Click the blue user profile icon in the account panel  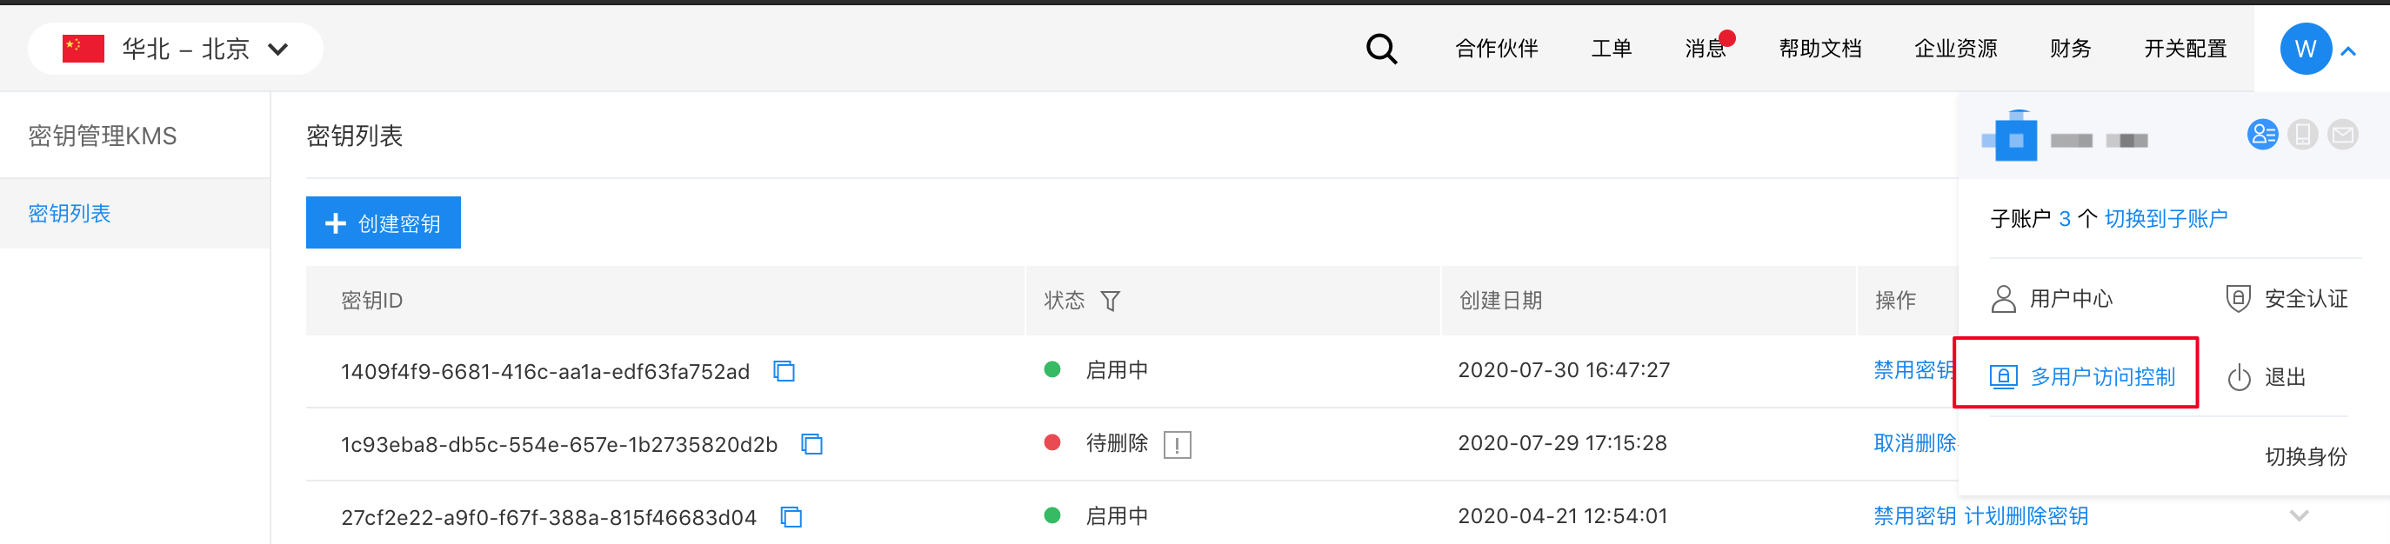[x=2262, y=135]
